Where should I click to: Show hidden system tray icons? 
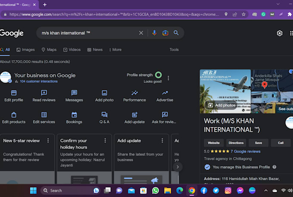point(266,191)
